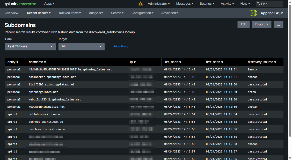Image resolution: width=292 pixels, height=160 pixels.
Task: Click shodan in the easmworker row
Action: (x=252, y=77)
